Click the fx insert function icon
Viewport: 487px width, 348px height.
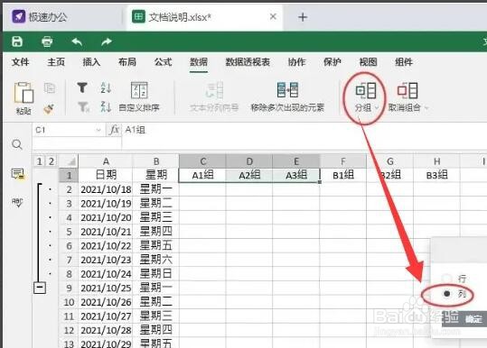[x=114, y=130]
